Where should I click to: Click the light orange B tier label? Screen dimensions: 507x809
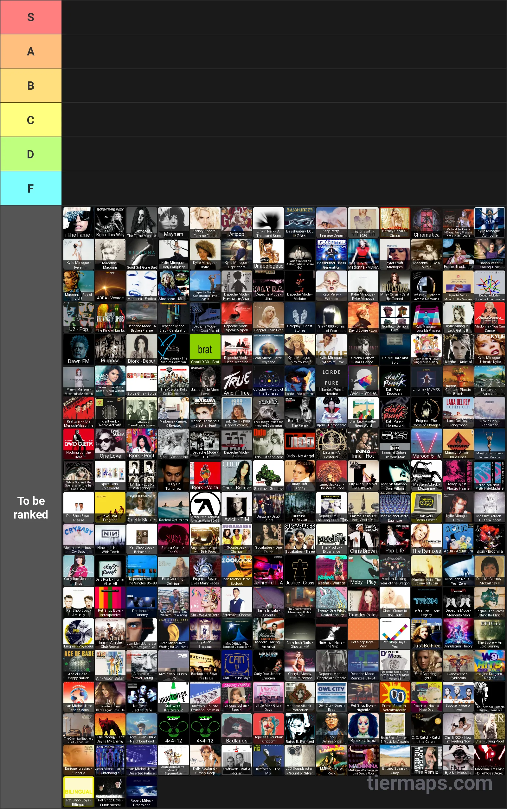pyautogui.click(x=31, y=86)
